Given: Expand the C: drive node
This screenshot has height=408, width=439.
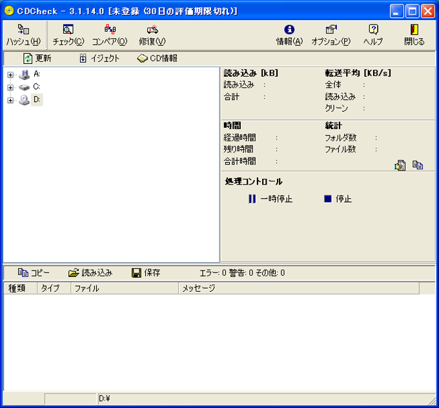Looking at the screenshot, I should [x=10, y=87].
